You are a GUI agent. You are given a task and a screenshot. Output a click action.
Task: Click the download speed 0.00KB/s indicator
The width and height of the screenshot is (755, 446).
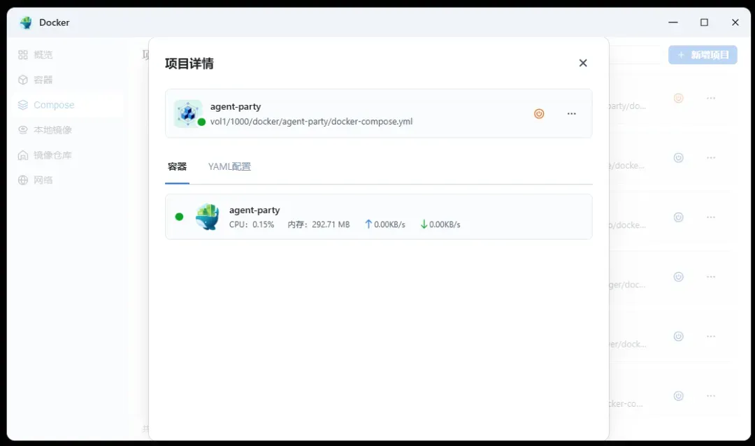point(440,224)
